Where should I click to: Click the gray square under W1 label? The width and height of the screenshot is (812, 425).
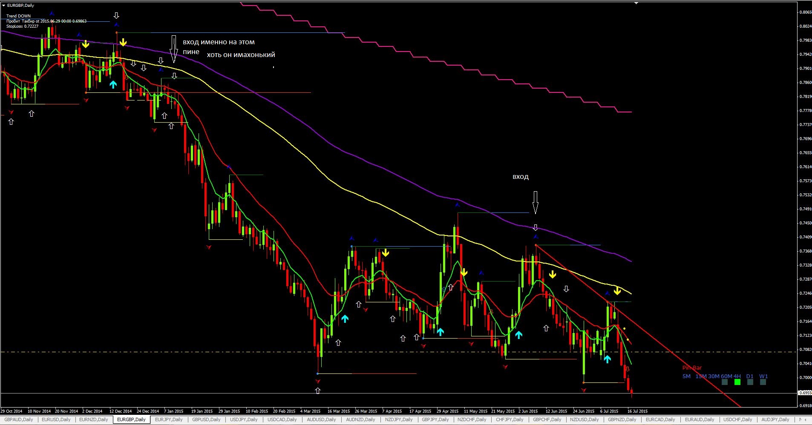[x=763, y=382]
